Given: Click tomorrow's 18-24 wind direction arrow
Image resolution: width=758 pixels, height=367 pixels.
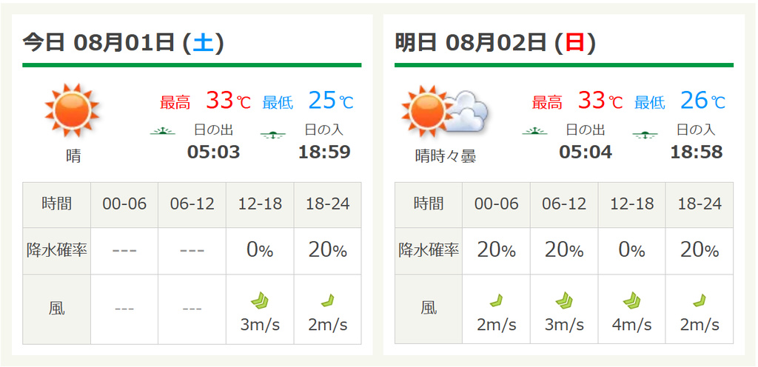Looking at the screenshot, I should point(700,301).
